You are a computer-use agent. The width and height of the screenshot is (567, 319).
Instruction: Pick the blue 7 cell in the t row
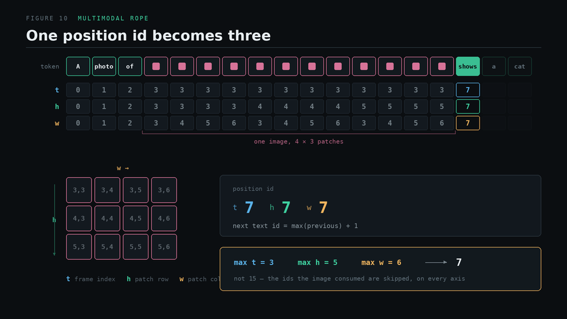[x=468, y=90]
